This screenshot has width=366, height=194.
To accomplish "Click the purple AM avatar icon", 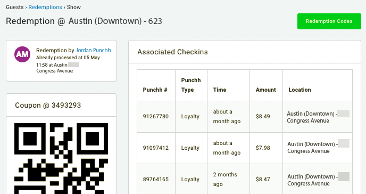I will pyautogui.click(x=22, y=54).
